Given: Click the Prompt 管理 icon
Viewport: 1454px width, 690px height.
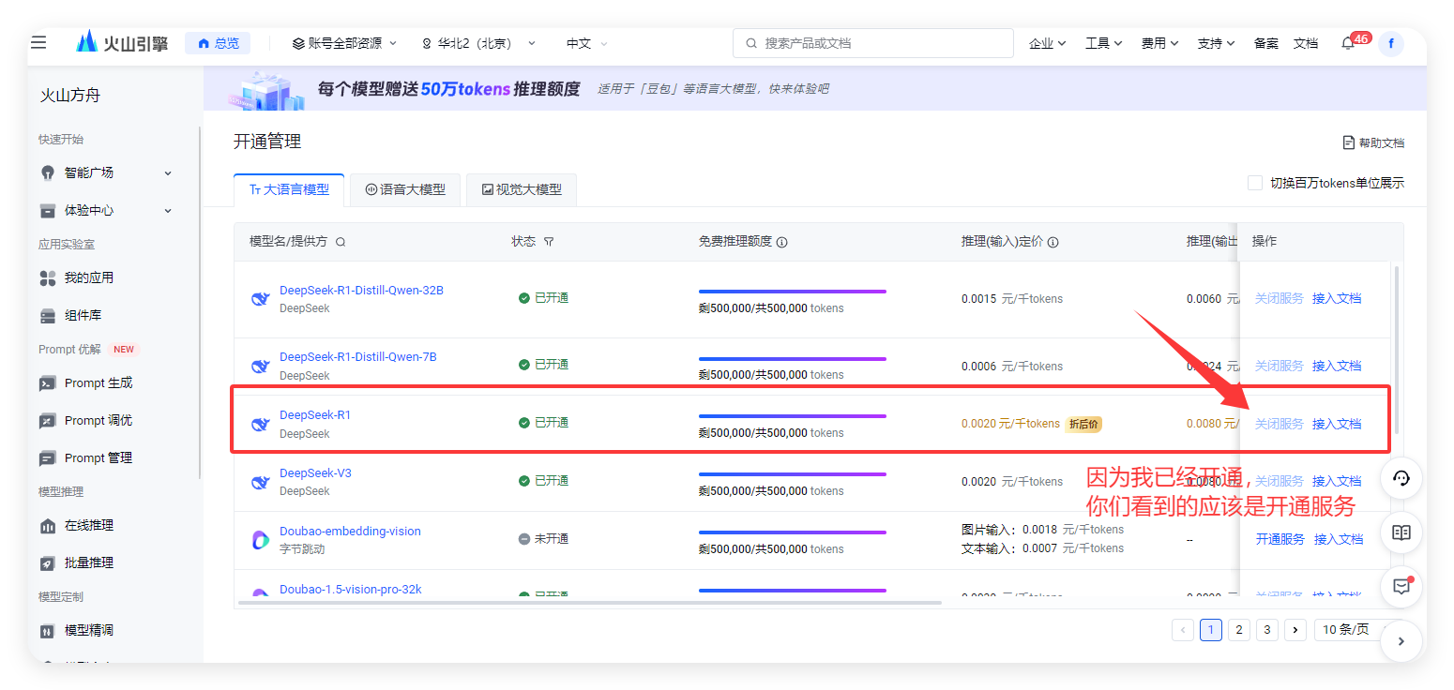Looking at the screenshot, I should pos(48,457).
